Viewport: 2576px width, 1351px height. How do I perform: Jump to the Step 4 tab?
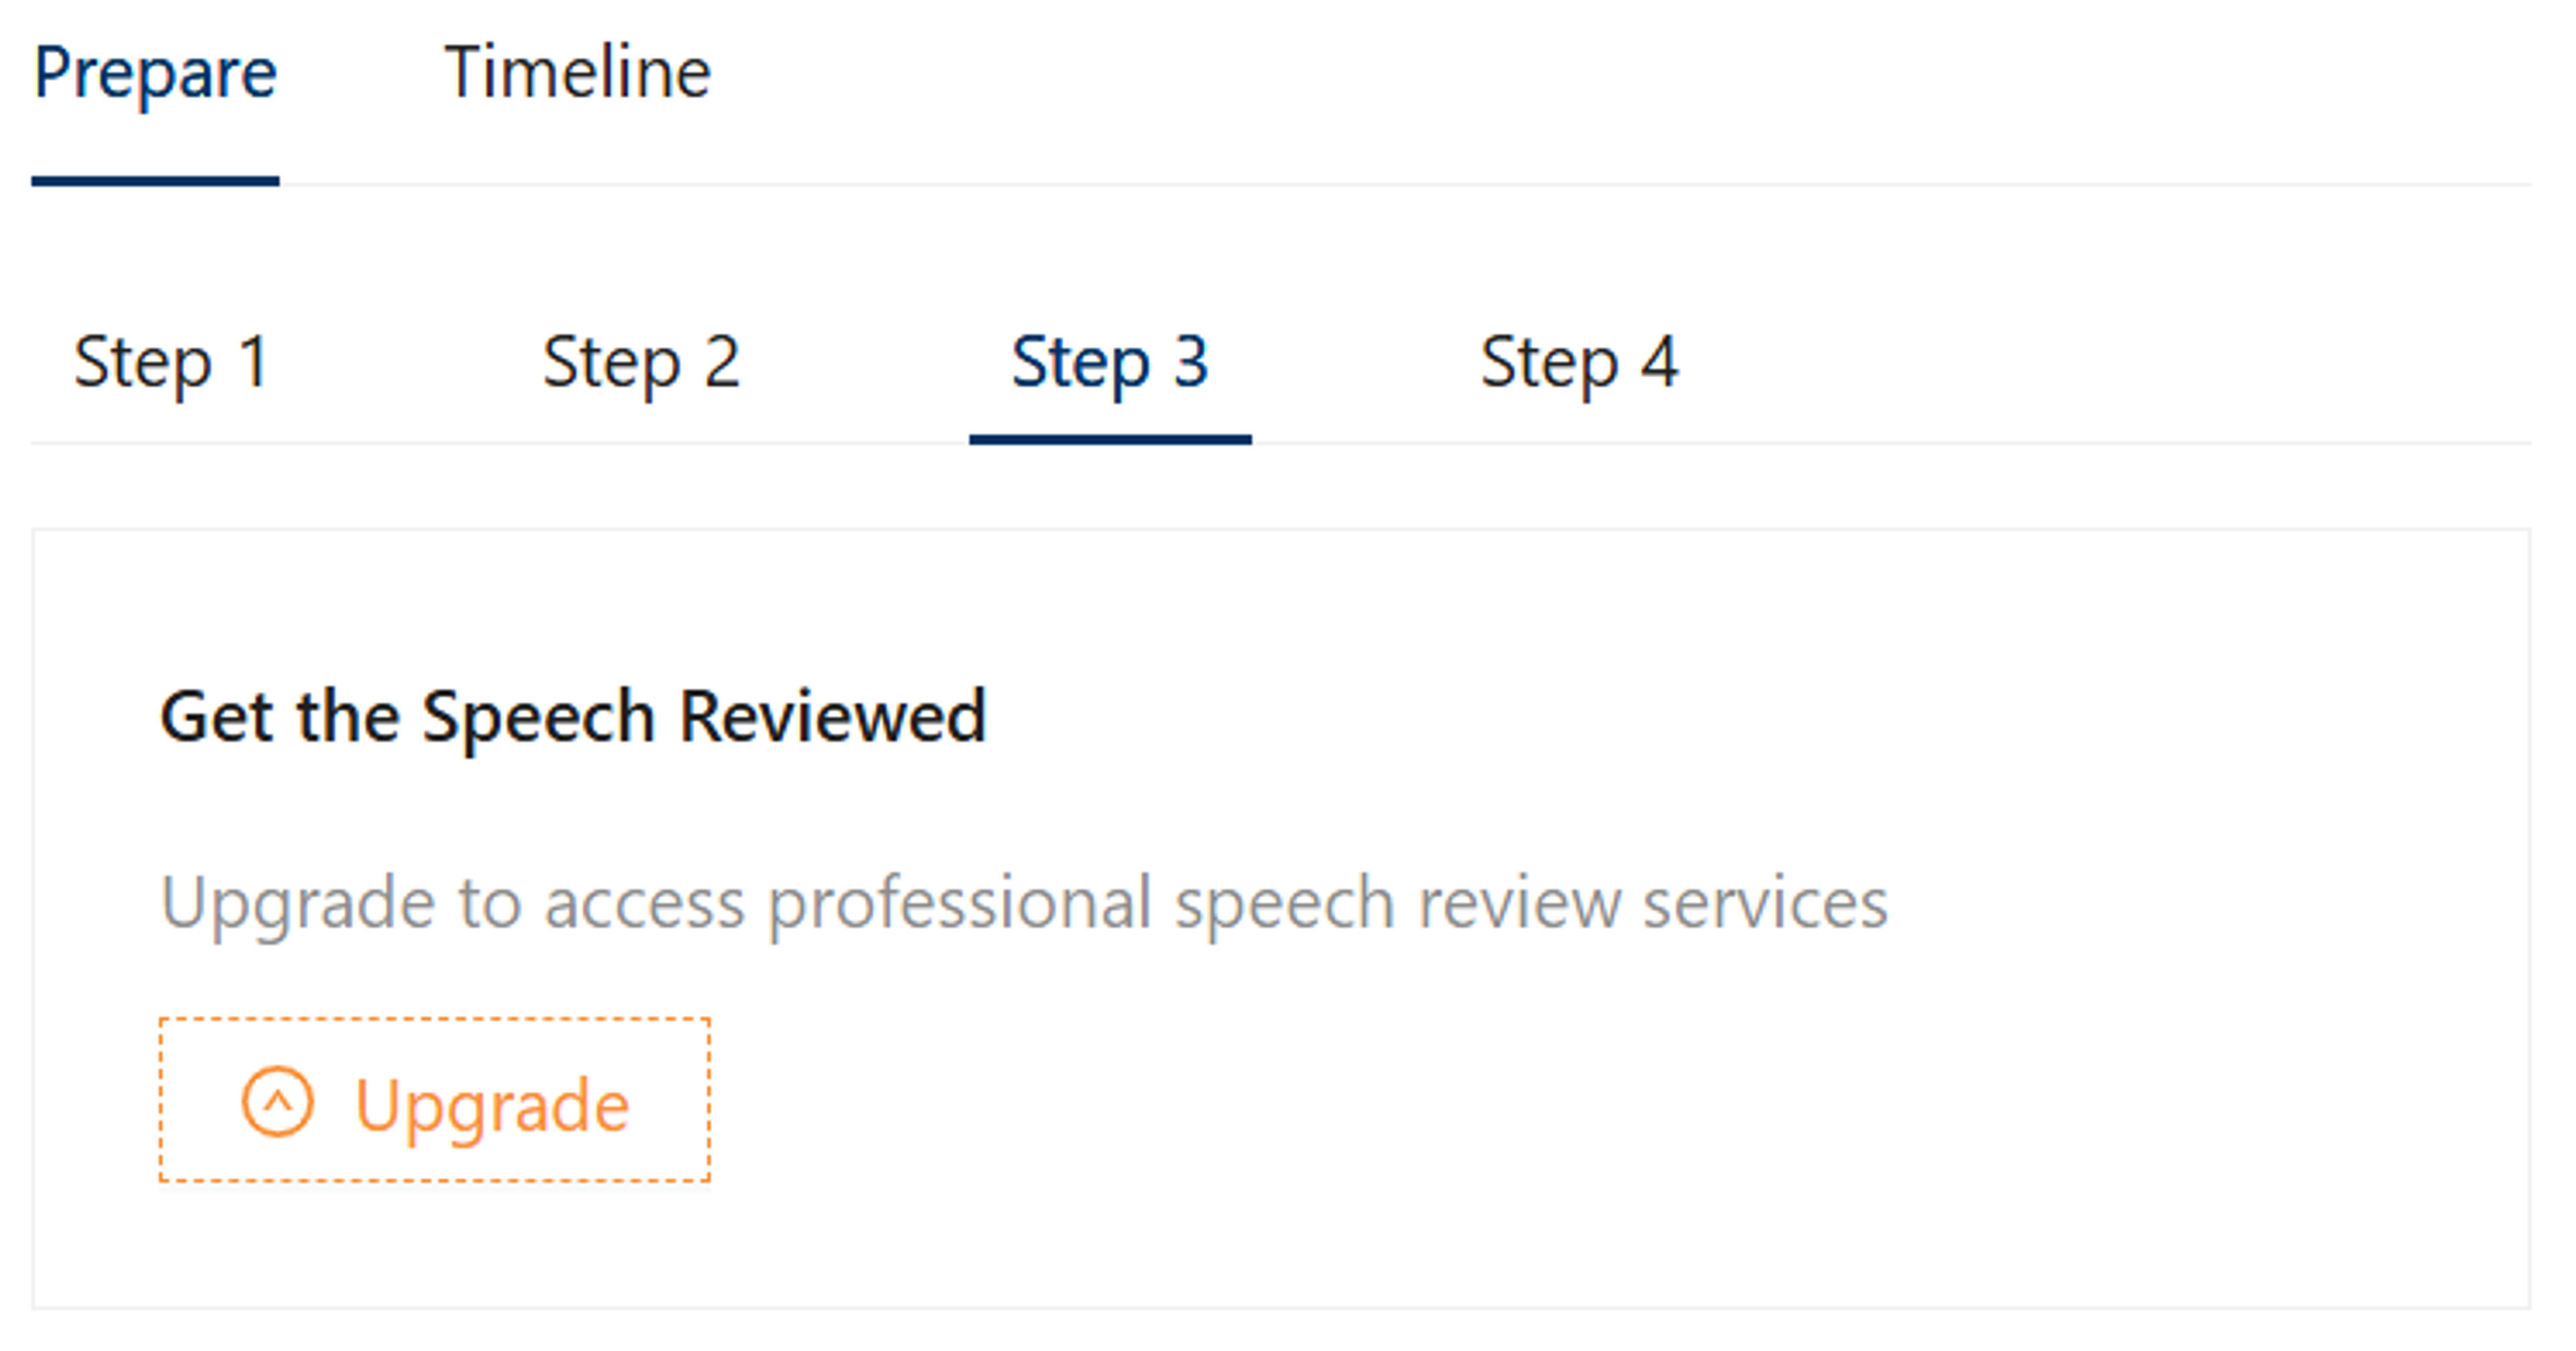pos(1579,362)
